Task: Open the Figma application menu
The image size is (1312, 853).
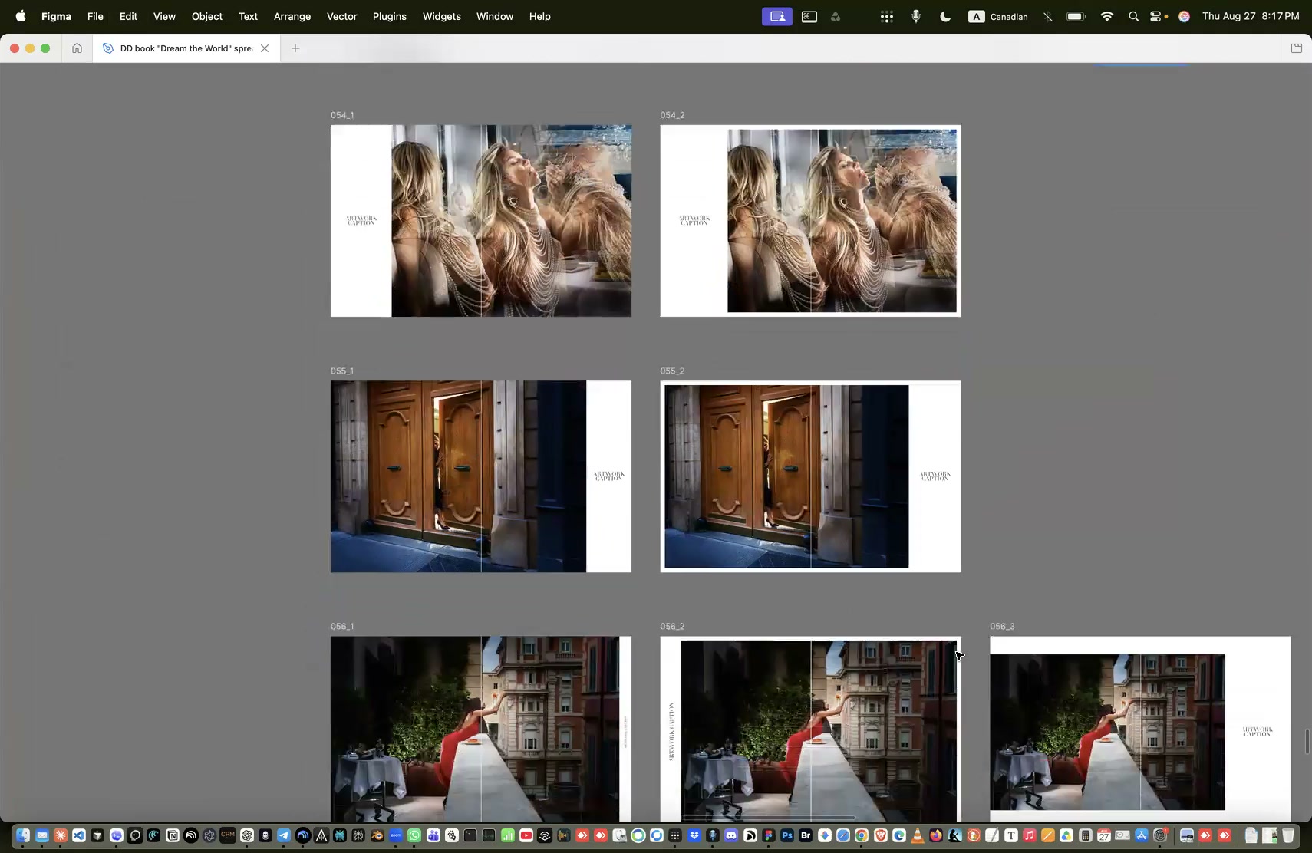Action: click(56, 16)
